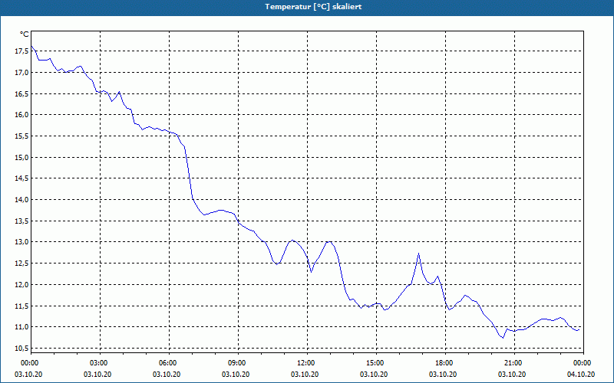Click the 14,0 y-axis label
Viewport: 614px width, 383px height.
tap(22, 200)
